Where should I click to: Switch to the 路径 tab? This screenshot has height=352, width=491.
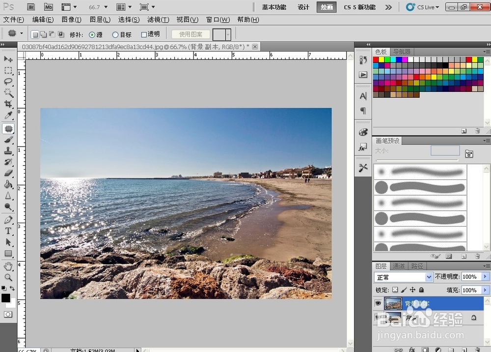(x=417, y=266)
